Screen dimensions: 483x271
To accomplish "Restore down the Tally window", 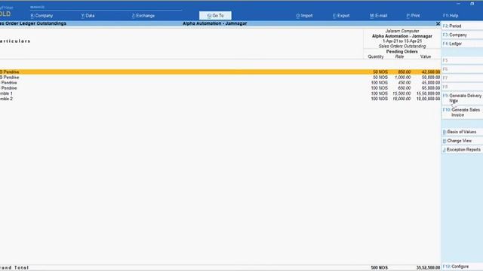I will point(472,4).
